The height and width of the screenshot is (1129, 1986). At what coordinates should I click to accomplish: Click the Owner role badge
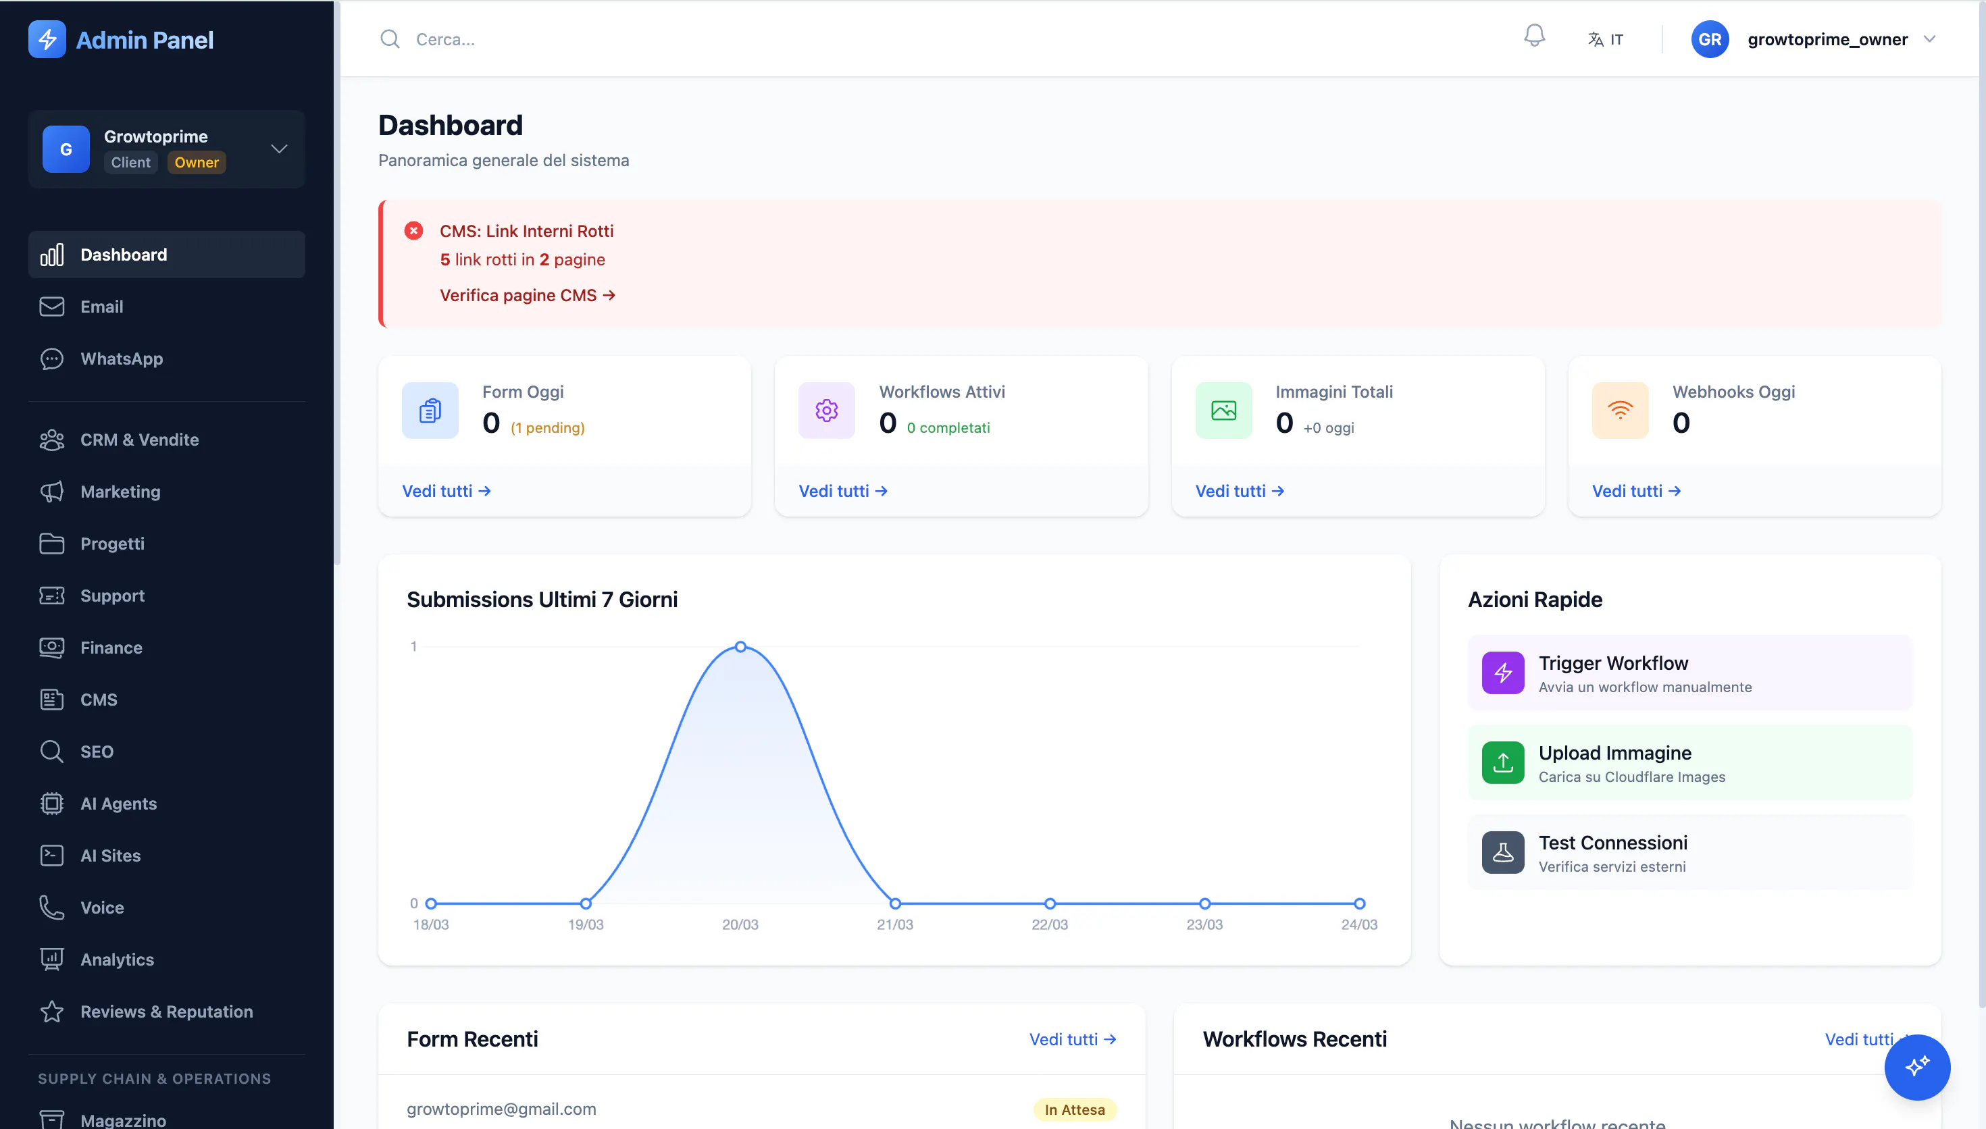click(x=196, y=162)
